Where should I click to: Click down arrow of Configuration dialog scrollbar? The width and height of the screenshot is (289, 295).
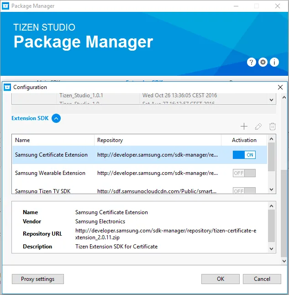(284, 261)
